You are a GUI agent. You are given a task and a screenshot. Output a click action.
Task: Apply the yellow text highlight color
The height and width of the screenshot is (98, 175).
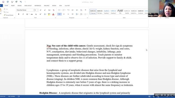click(x=49, y=14)
